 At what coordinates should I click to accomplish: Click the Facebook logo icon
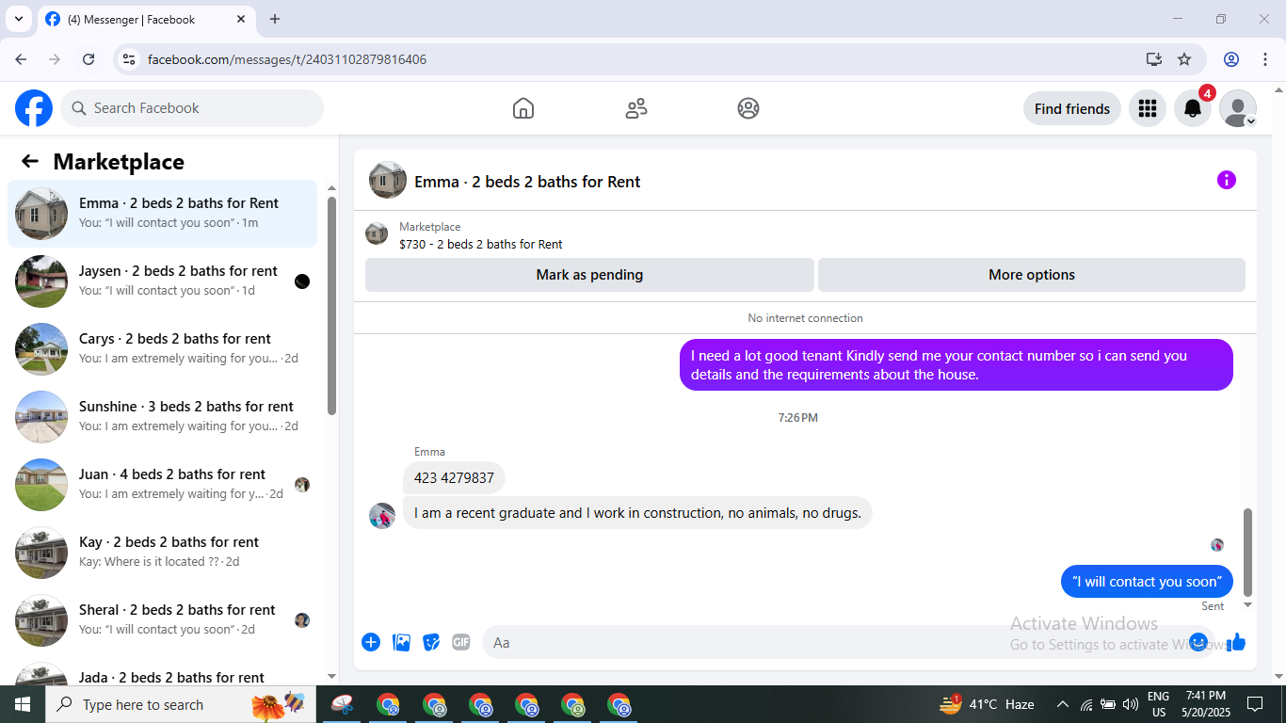34,108
